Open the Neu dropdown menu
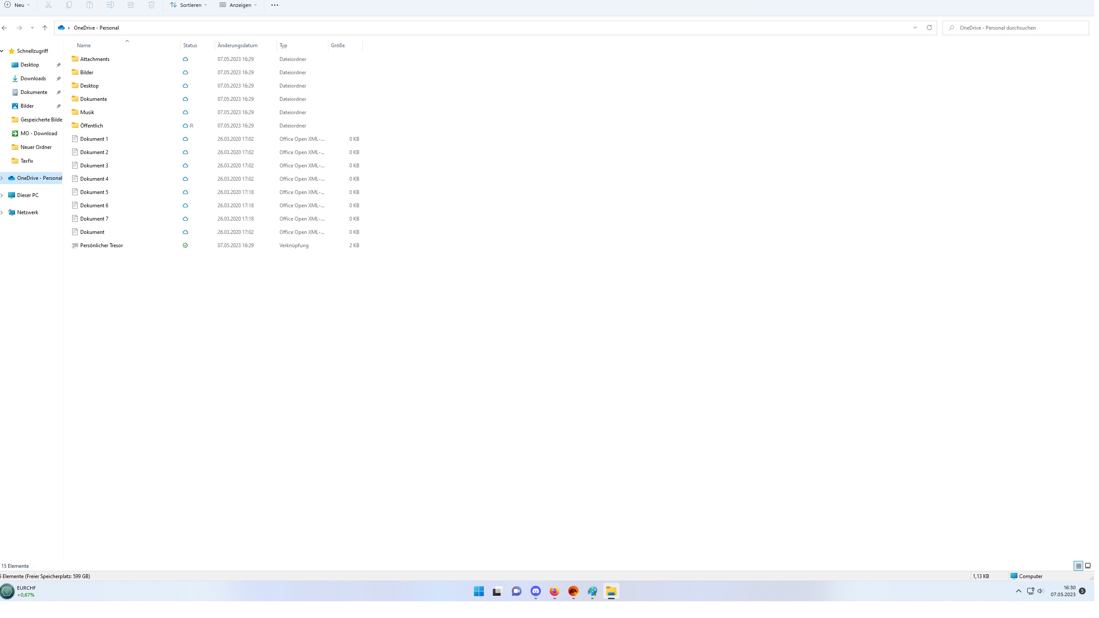Image resolution: width=1099 pixels, height=618 pixels. click(17, 5)
